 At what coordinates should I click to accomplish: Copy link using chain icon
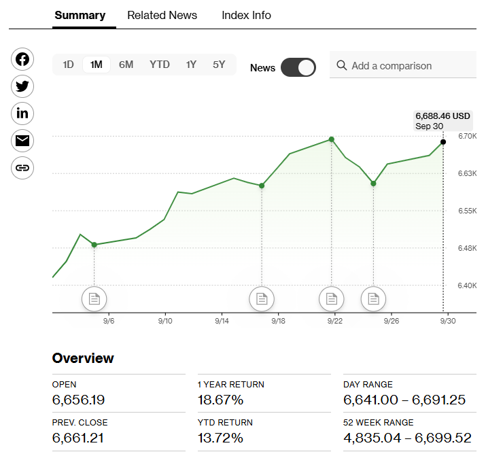tap(22, 168)
